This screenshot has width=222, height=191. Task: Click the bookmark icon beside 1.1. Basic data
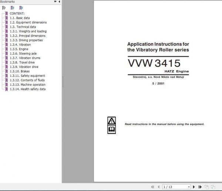click(6, 18)
